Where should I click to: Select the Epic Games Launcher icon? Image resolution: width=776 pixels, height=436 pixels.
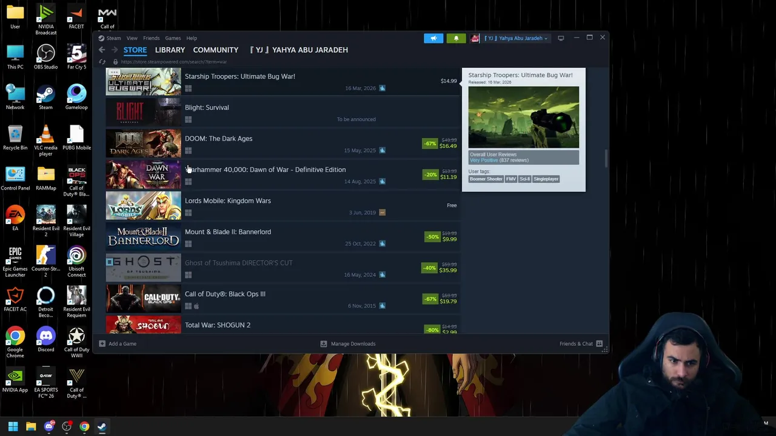coord(15,262)
